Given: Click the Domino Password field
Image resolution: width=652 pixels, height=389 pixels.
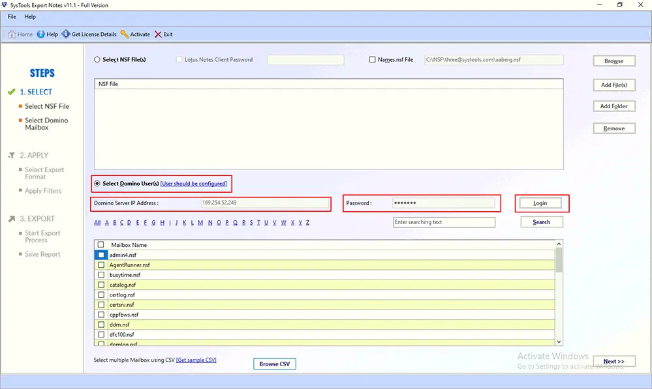Looking at the screenshot, I should 444,203.
